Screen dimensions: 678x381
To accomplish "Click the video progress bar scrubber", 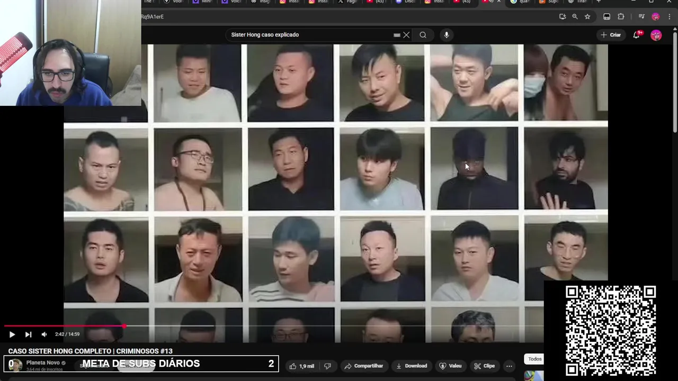I will pos(124,326).
